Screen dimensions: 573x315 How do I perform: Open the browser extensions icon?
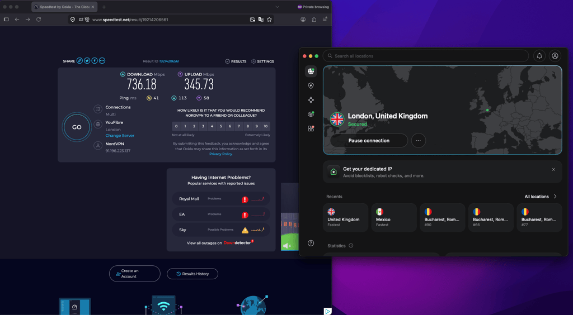click(314, 20)
